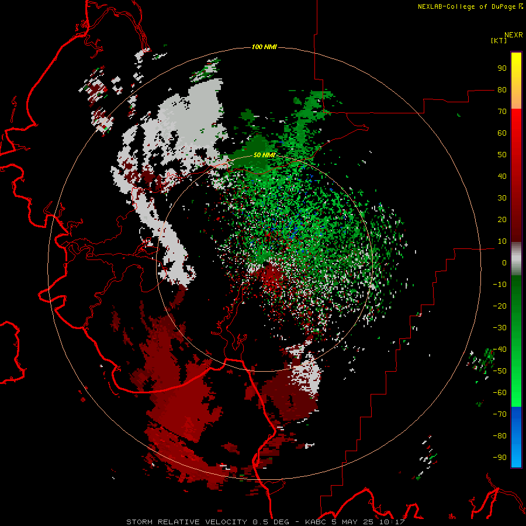Click the -60 value on velocity scale
The image size is (526, 526).
pos(500,393)
